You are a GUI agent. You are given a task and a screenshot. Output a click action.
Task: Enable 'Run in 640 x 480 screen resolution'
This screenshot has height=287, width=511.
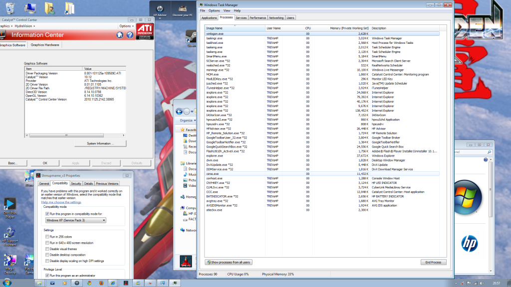47,243
